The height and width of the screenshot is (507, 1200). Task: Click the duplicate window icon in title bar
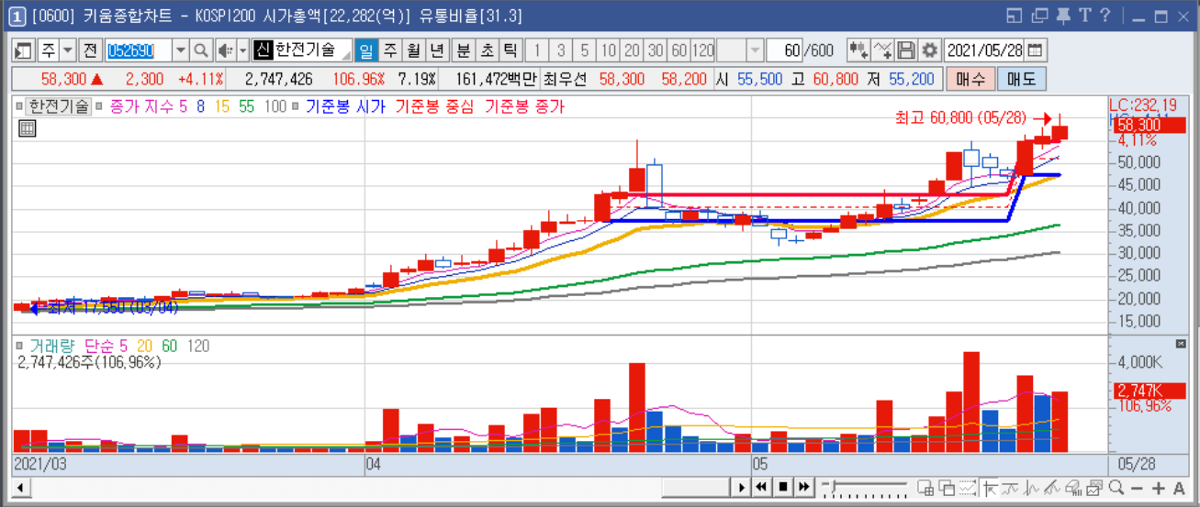click(1039, 16)
